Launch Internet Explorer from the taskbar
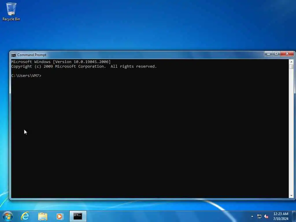The height and width of the screenshot is (222, 296). point(25,216)
